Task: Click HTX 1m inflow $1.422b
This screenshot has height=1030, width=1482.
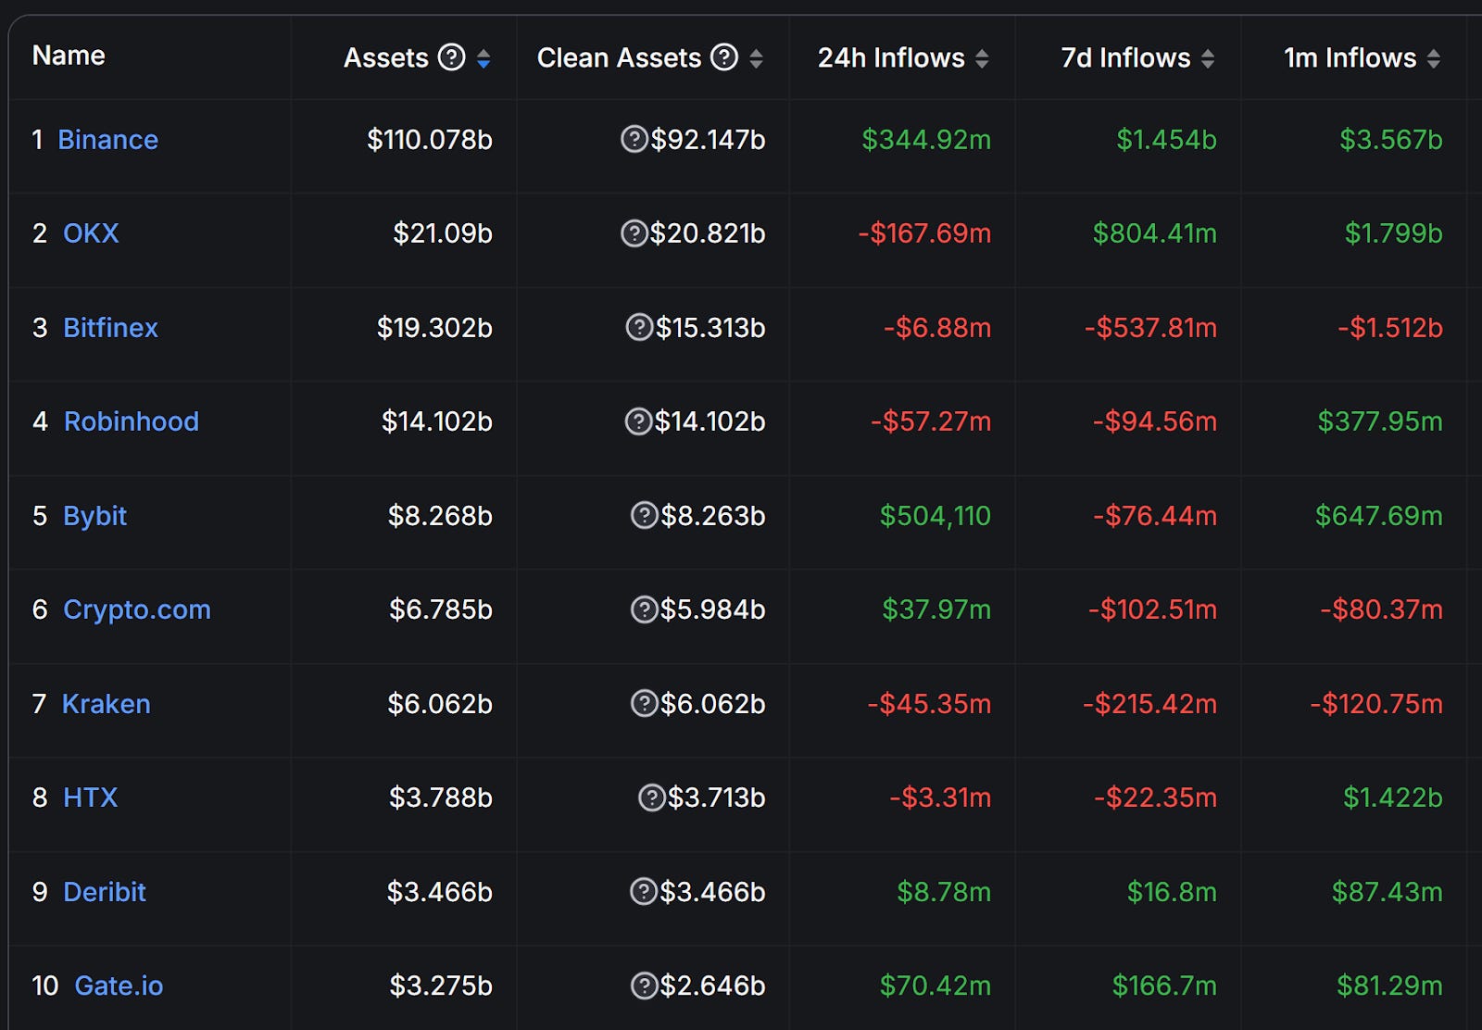Action: pyautogui.click(x=1393, y=798)
